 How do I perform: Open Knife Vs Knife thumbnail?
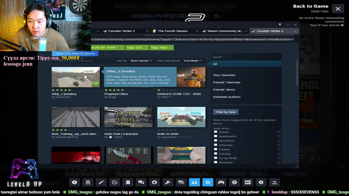(x=181, y=117)
